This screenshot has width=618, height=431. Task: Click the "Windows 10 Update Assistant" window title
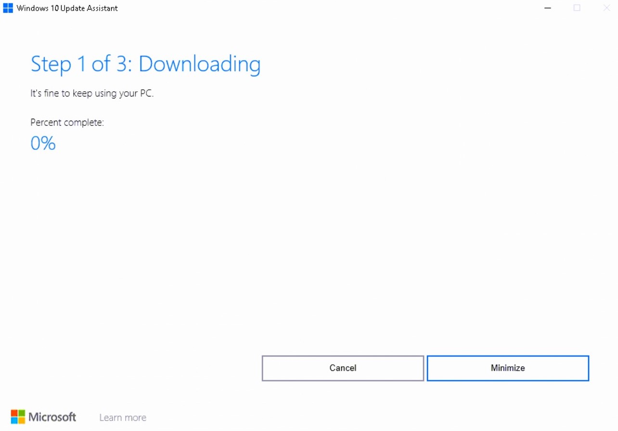coord(67,8)
